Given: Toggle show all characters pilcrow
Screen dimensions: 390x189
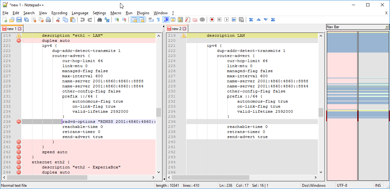Looking at the screenshot, I should (158, 20).
